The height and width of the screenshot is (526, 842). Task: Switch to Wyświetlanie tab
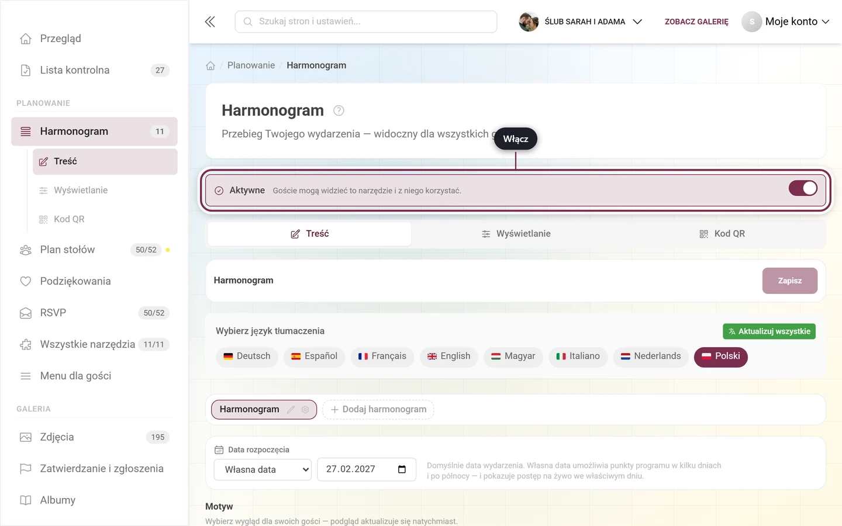pyautogui.click(x=516, y=234)
